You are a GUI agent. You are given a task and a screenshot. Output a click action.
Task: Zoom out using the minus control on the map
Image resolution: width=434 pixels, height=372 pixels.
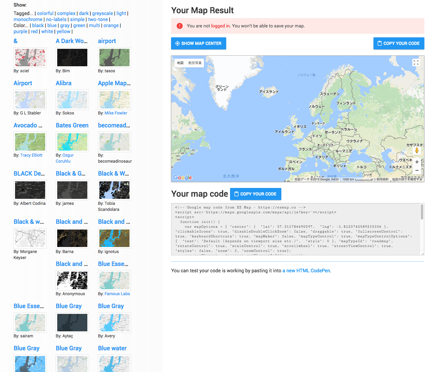click(417, 170)
